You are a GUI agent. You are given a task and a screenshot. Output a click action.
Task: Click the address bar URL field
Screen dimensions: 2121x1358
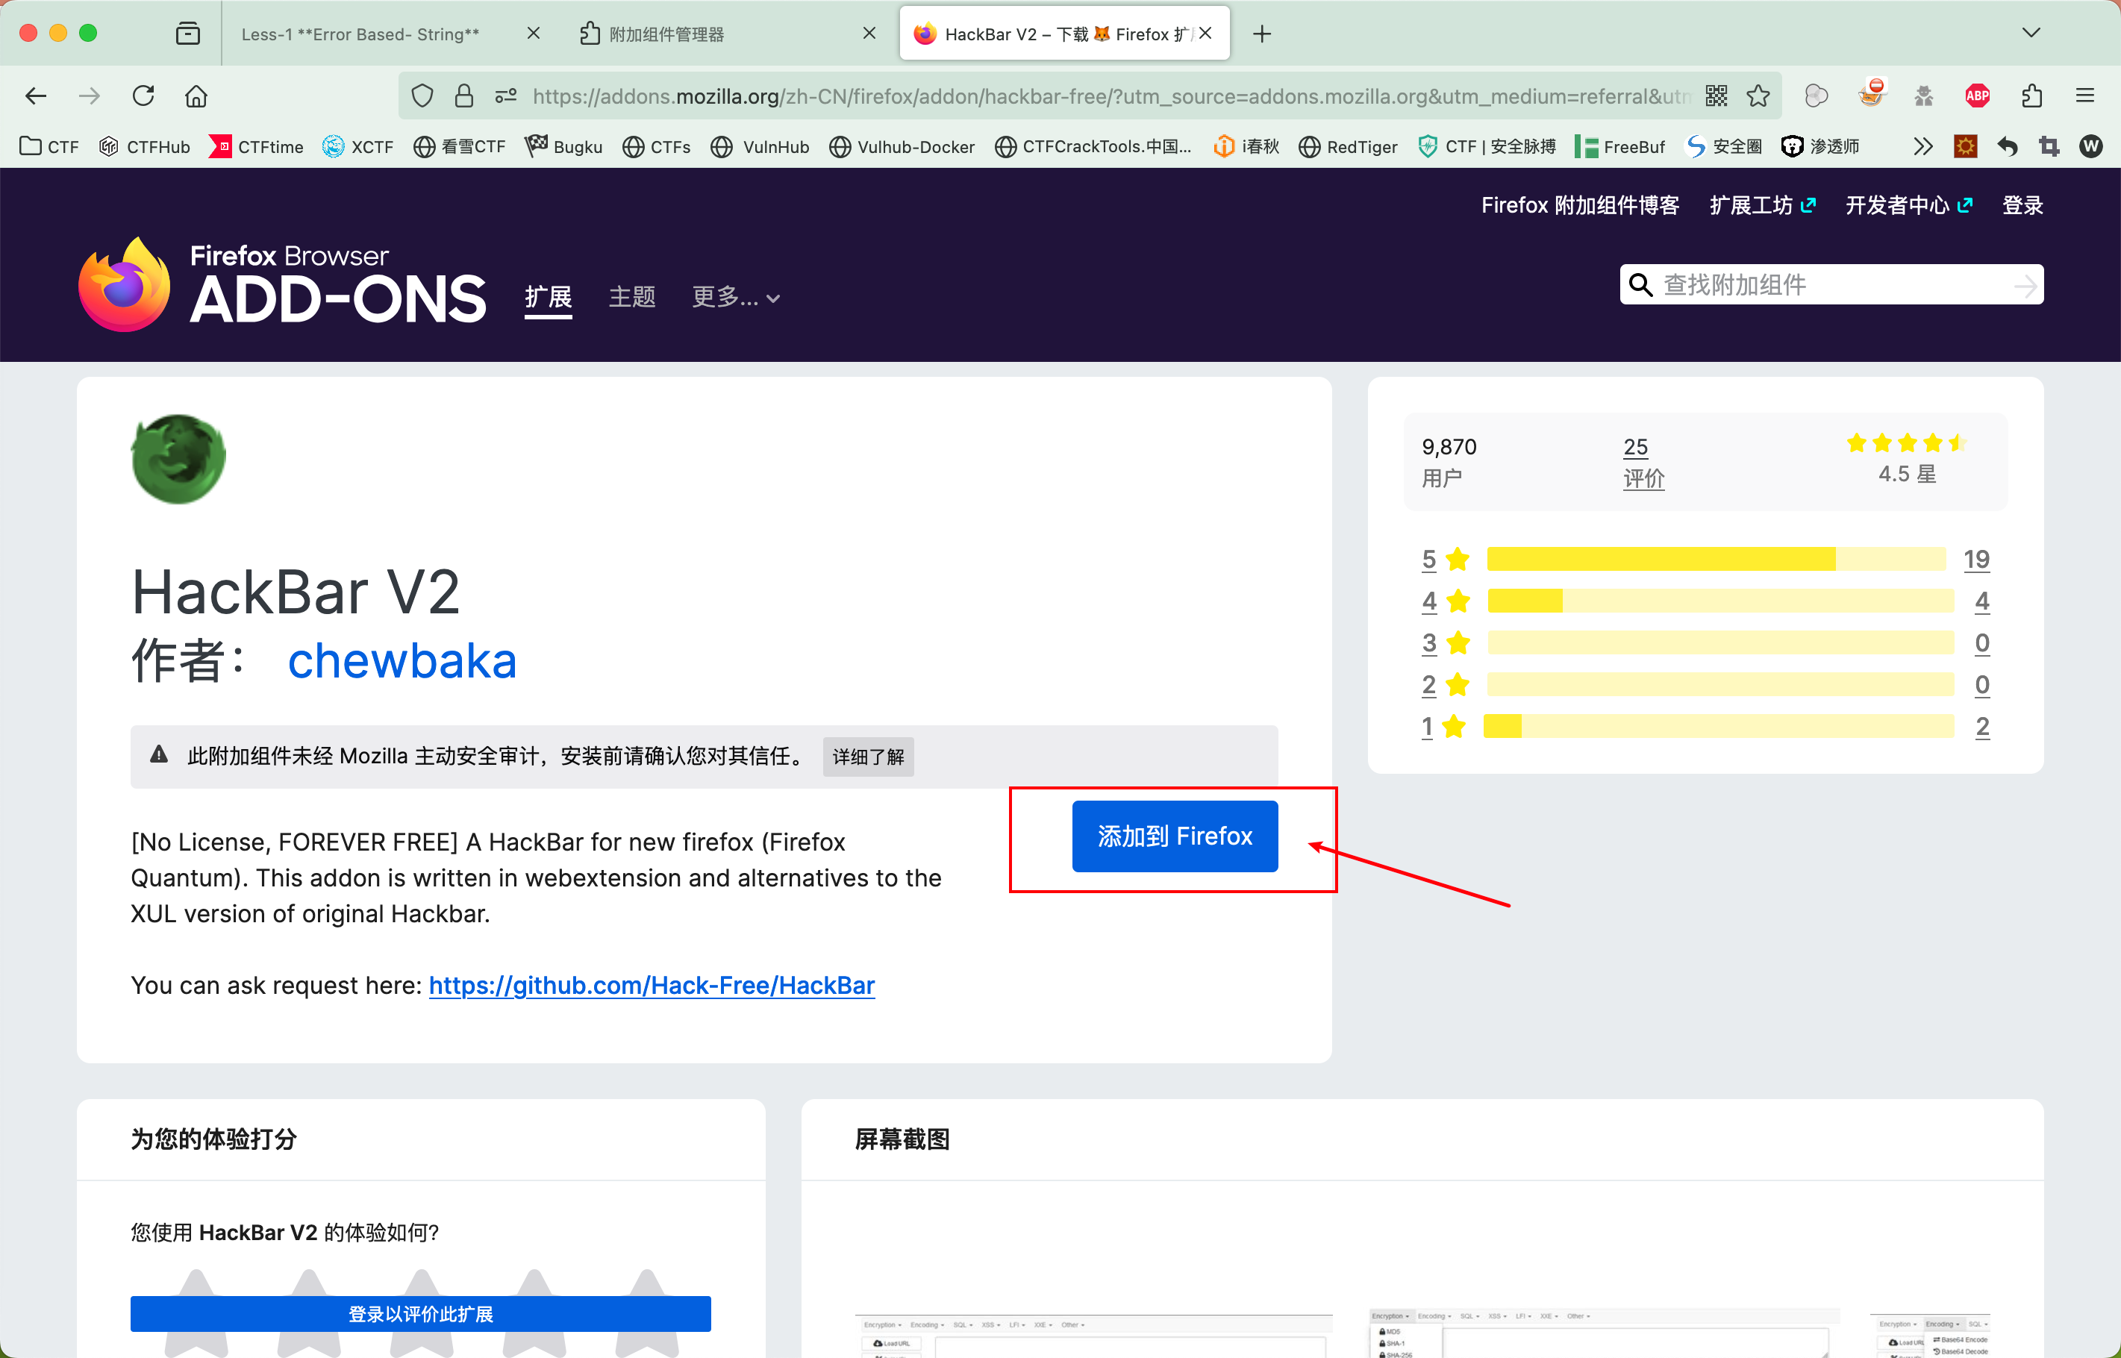click(x=1111, y=96)
